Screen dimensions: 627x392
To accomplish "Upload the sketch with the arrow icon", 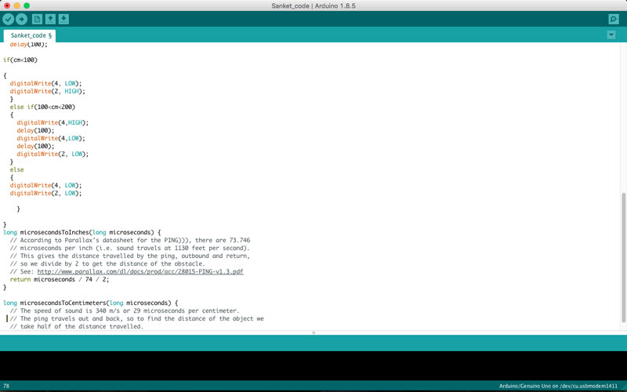I will 22,19.
